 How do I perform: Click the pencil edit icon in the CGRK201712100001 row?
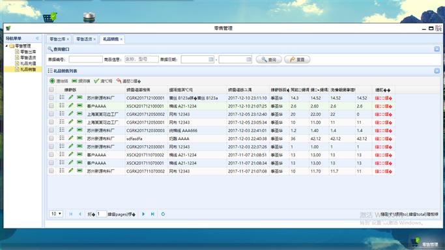pyautogui.click(x=70, y=98)
